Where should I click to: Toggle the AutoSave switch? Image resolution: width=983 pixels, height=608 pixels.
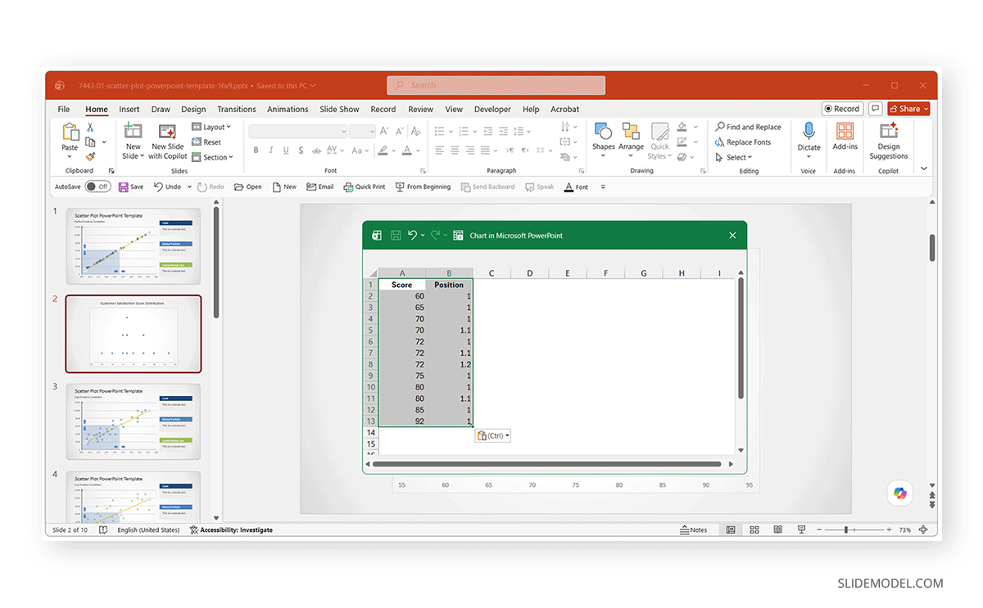click(97, 187)
